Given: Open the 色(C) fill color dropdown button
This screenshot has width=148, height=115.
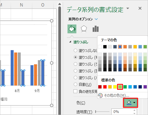Looking at the screenshot, I should [x=131, y=103].
